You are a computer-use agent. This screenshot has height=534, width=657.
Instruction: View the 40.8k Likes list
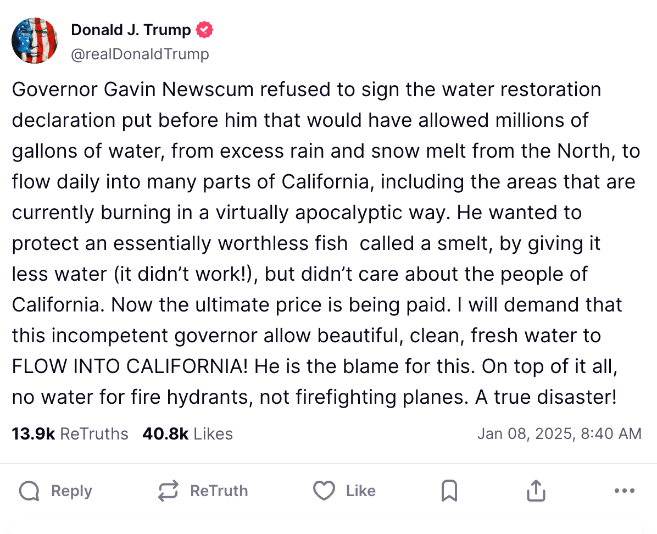[187, 434]
